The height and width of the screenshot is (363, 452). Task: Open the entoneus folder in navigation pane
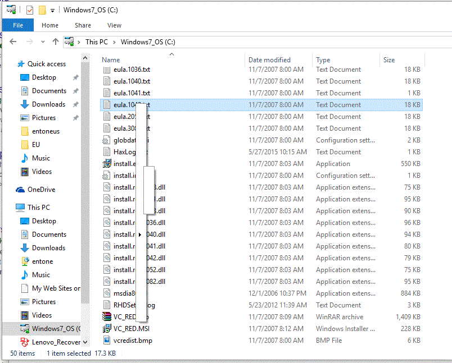pyautogui.click(x=46, y=131)
